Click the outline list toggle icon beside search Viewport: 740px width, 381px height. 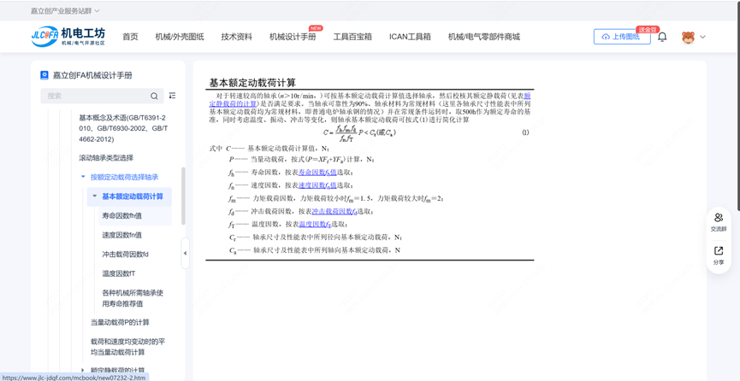click(x=172, y=96)
